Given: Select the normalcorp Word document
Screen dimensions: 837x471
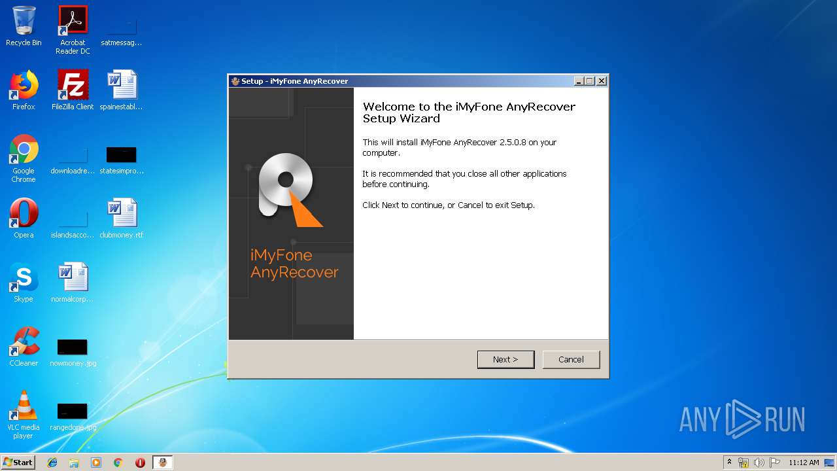Looking at the screenshot, I should tap(73, 283).
